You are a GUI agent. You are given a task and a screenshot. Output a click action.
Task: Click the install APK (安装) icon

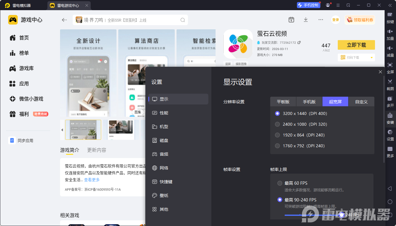[390, 116]
